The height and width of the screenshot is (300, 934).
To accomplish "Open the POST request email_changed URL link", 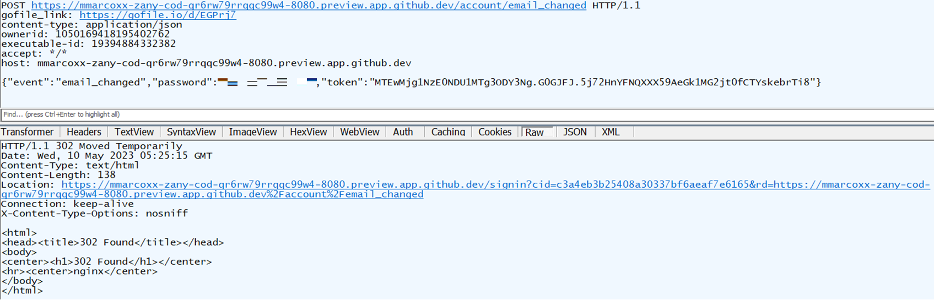I will pos(309,6).
